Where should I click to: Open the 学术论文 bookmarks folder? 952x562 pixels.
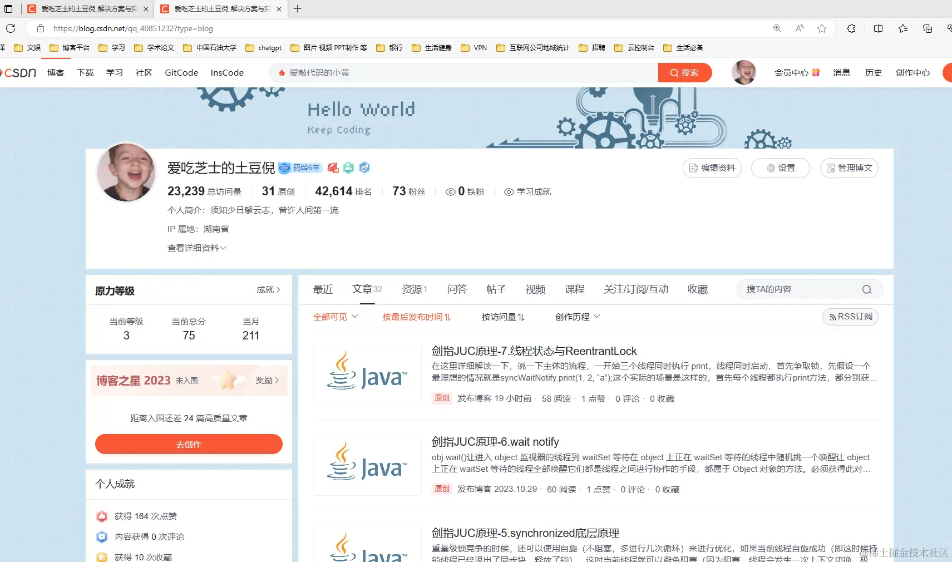click(154, 48)
